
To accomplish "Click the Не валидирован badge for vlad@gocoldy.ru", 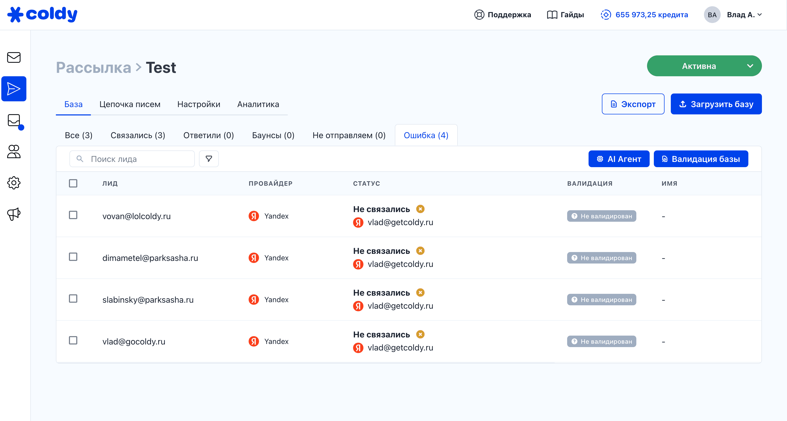I will click(602, 342).
